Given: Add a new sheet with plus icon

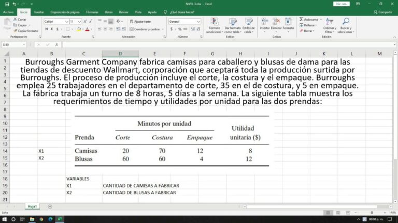Looking at the screenshot, I should (50, 206).
